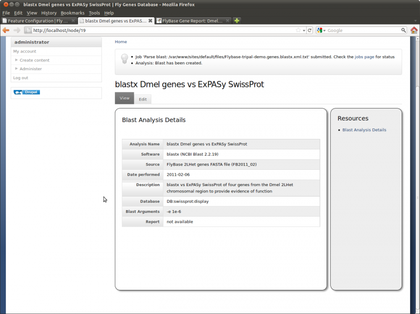Show the tab list dropdown arrow

click(x=415, y=20)
